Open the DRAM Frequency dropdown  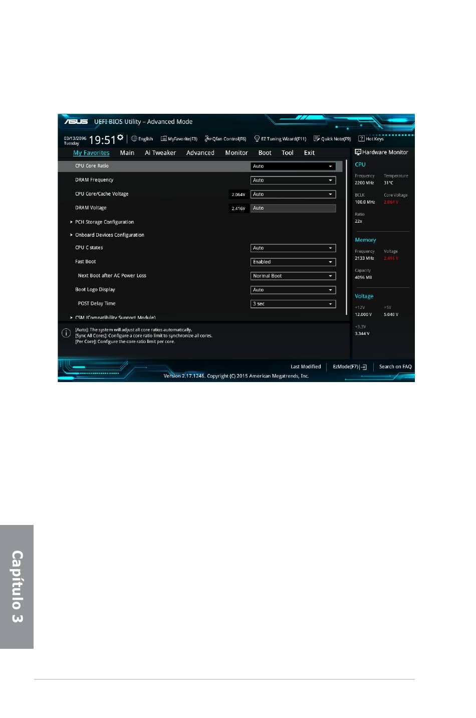293,181
